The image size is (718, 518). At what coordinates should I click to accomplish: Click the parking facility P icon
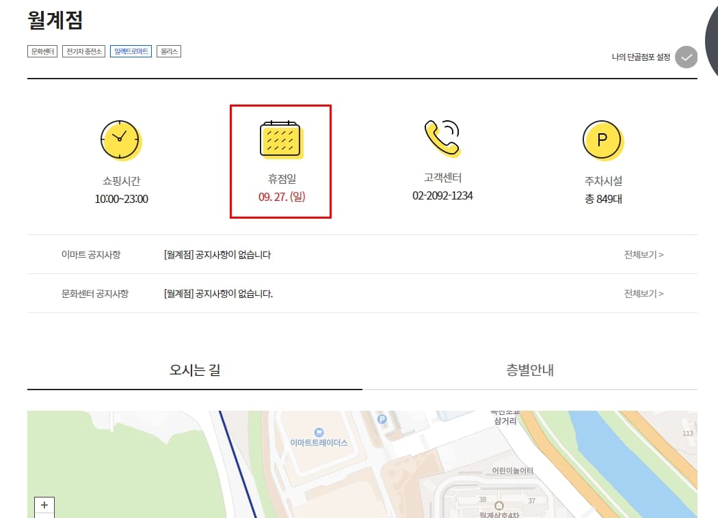point(602,140)
